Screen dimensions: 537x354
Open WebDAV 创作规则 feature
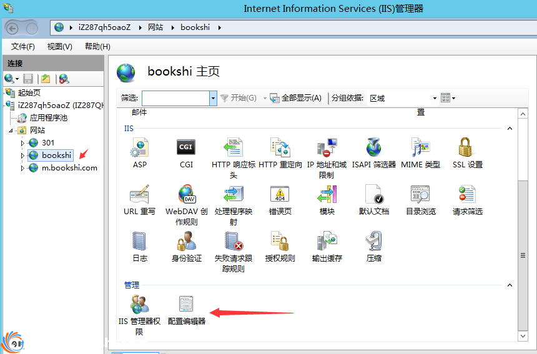click(186, 205)
